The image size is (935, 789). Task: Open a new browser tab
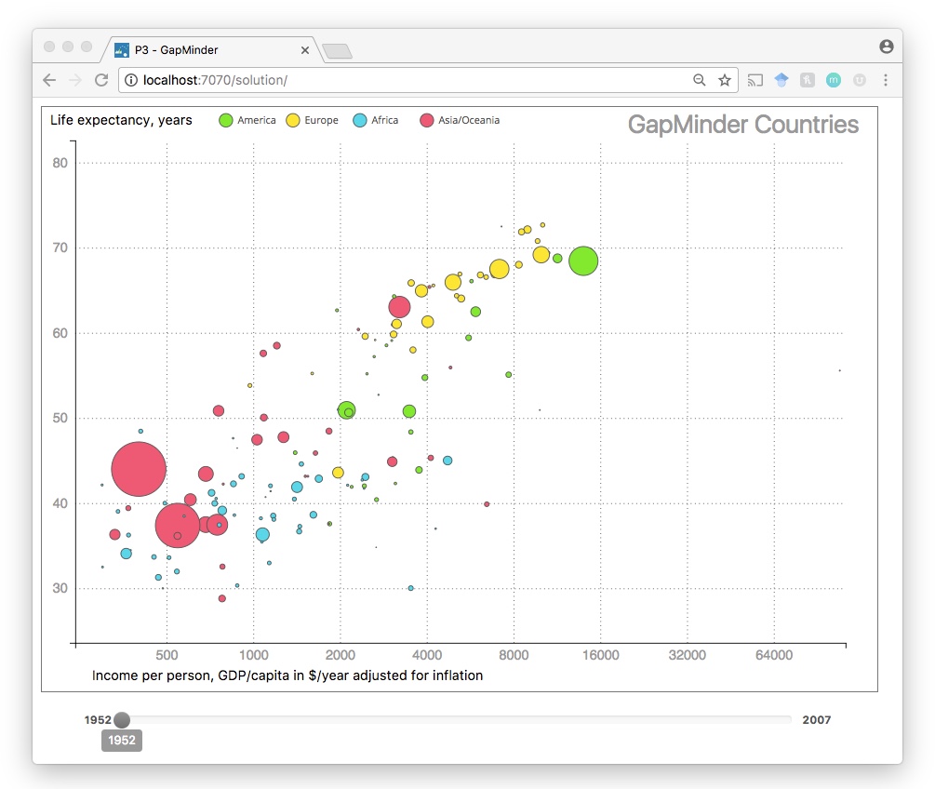point(336,51)
